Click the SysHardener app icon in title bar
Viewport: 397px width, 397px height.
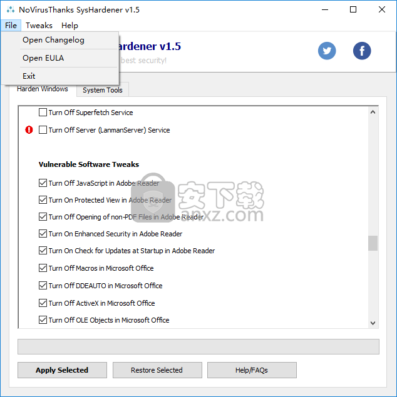pyautogui.click(x=10, y=10)
